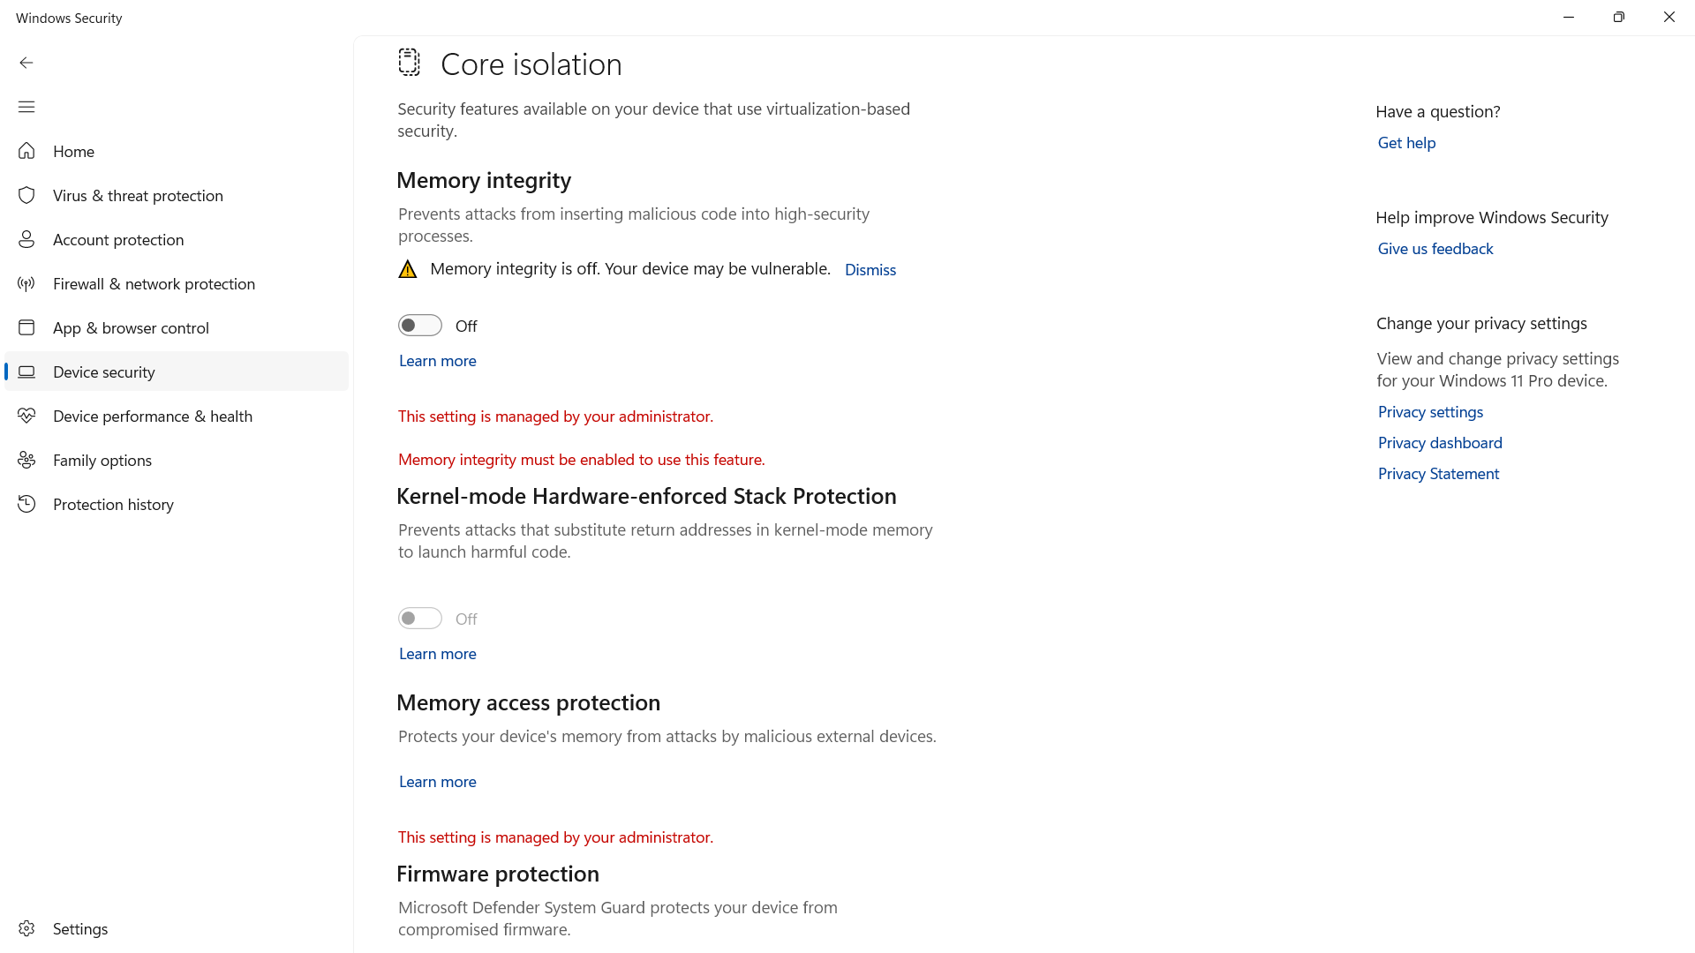Click Give us feedback
The width and height of the screenshot is (1695, 953).
(1435, 248)
